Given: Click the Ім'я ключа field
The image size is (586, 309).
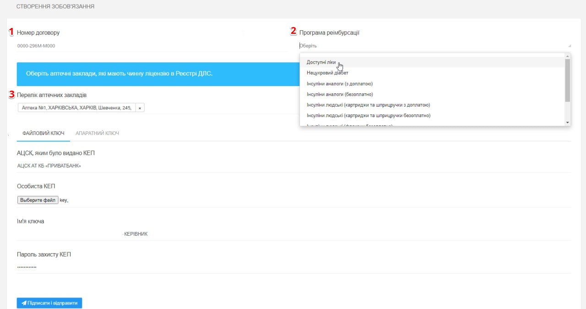Looking at the screenshot, I should [293, 234].
